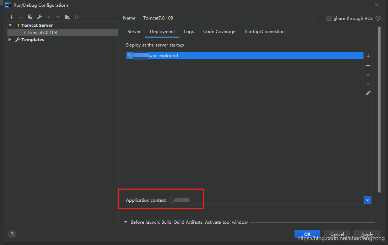Add artifact to deployment list
388x245 pixels.
click(x=368, y=56)
